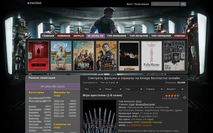The image size is (213, 133).
Task: Rate Игра престолов using the orange stars
Action: coord(172,95)
